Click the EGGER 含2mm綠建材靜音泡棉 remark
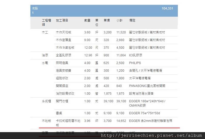 point(151,121)
